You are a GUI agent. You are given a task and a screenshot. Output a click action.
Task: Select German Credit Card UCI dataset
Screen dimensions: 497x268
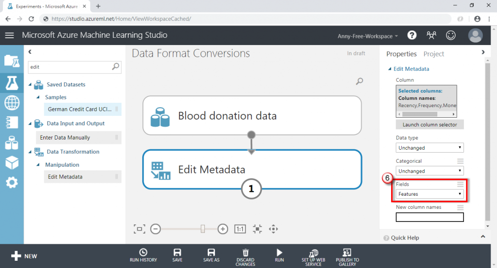(x=83, y=109)
